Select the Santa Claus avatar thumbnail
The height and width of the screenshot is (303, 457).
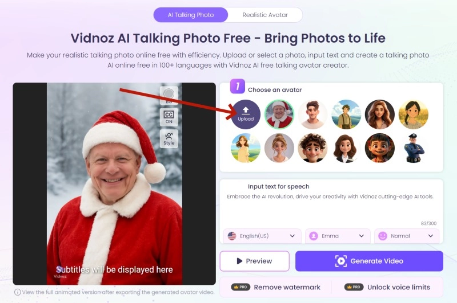279,114
